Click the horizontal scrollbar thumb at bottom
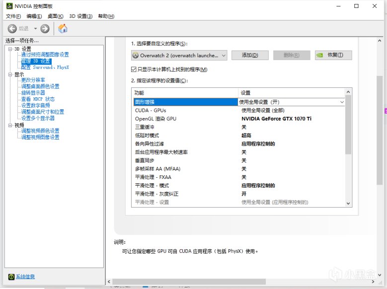The image size is (387, 289). [189, 282]
